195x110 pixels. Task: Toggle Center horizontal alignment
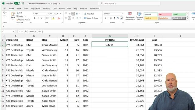(70, 18)
